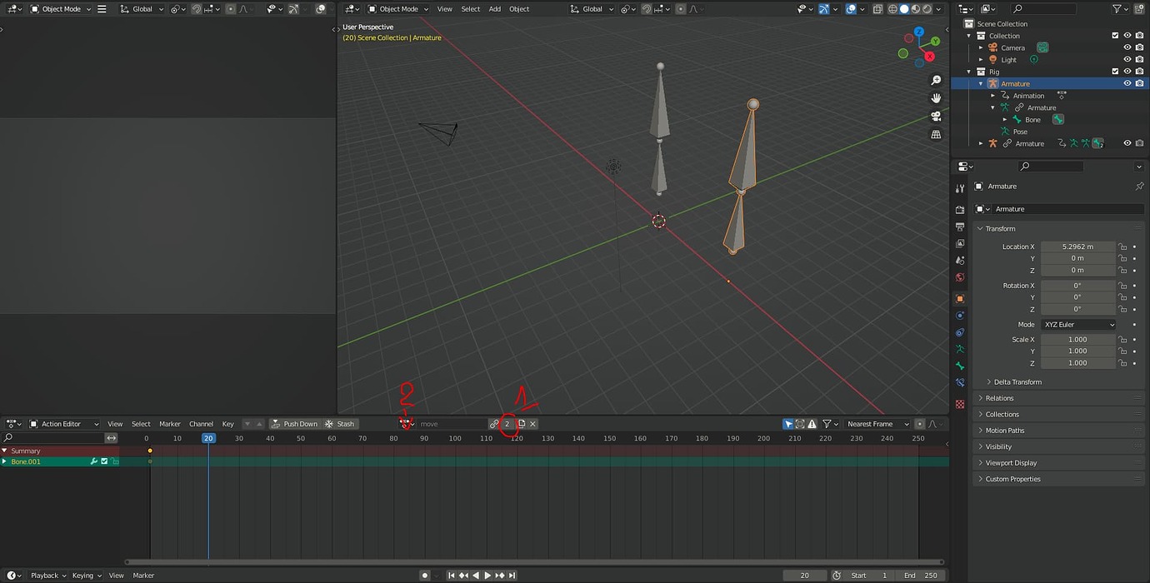Toggle only show selected in Action Editor
Image resolution: width=1150 pixels, height=583 pixels.
(788, 424)
